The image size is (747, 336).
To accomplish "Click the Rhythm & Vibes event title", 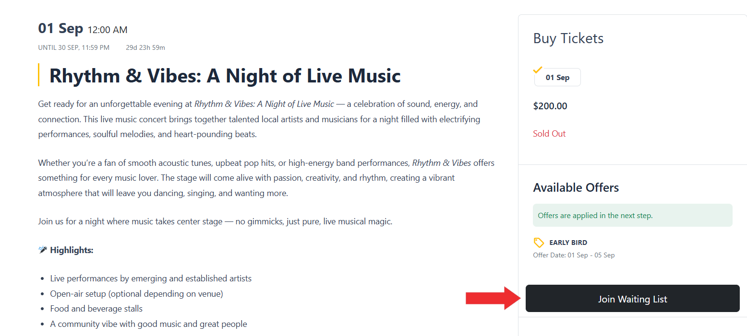I will [225, 76].
